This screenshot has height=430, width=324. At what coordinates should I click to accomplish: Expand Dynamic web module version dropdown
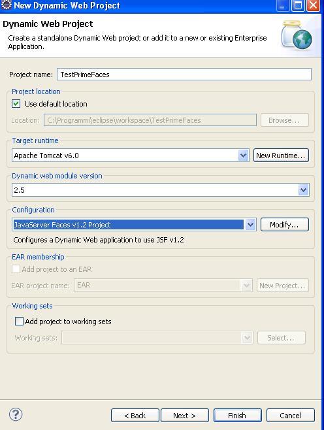click(x=303, y=190)
